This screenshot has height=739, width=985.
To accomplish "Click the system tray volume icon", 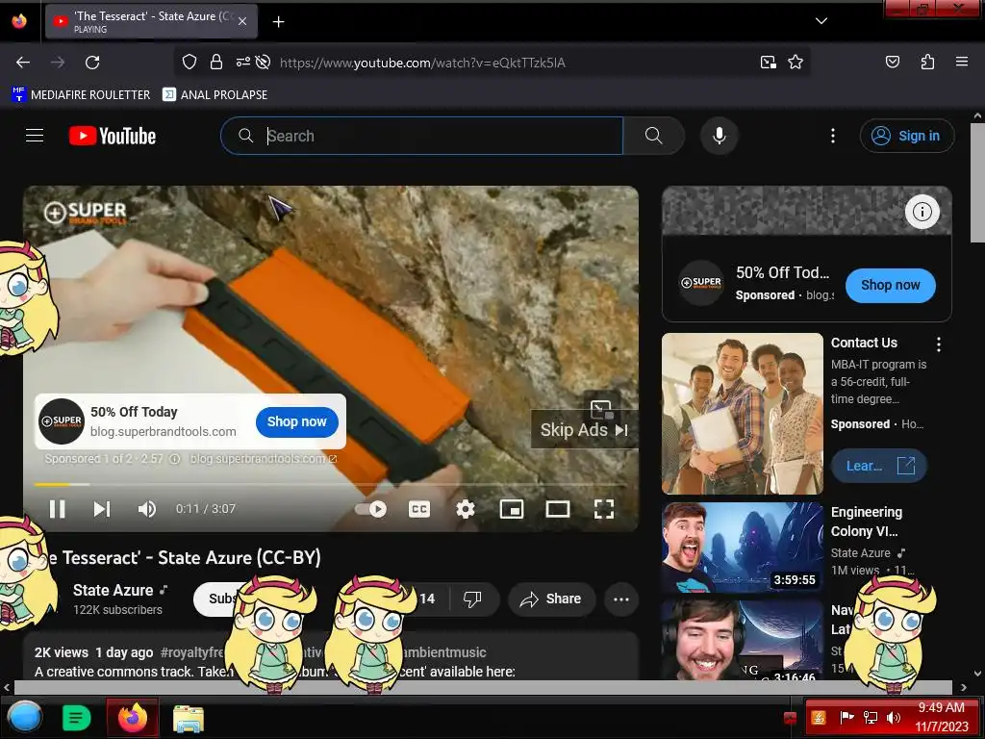I will [893, 717].
